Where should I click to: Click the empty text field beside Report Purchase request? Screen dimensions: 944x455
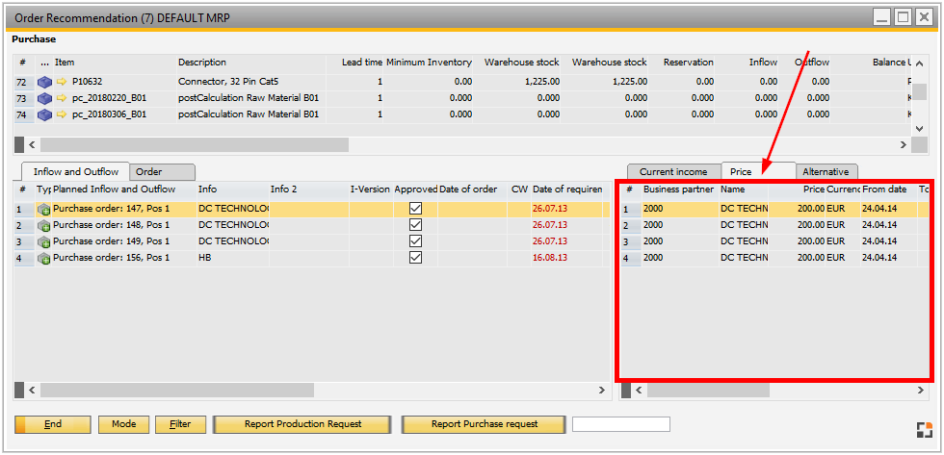[621, 424]
